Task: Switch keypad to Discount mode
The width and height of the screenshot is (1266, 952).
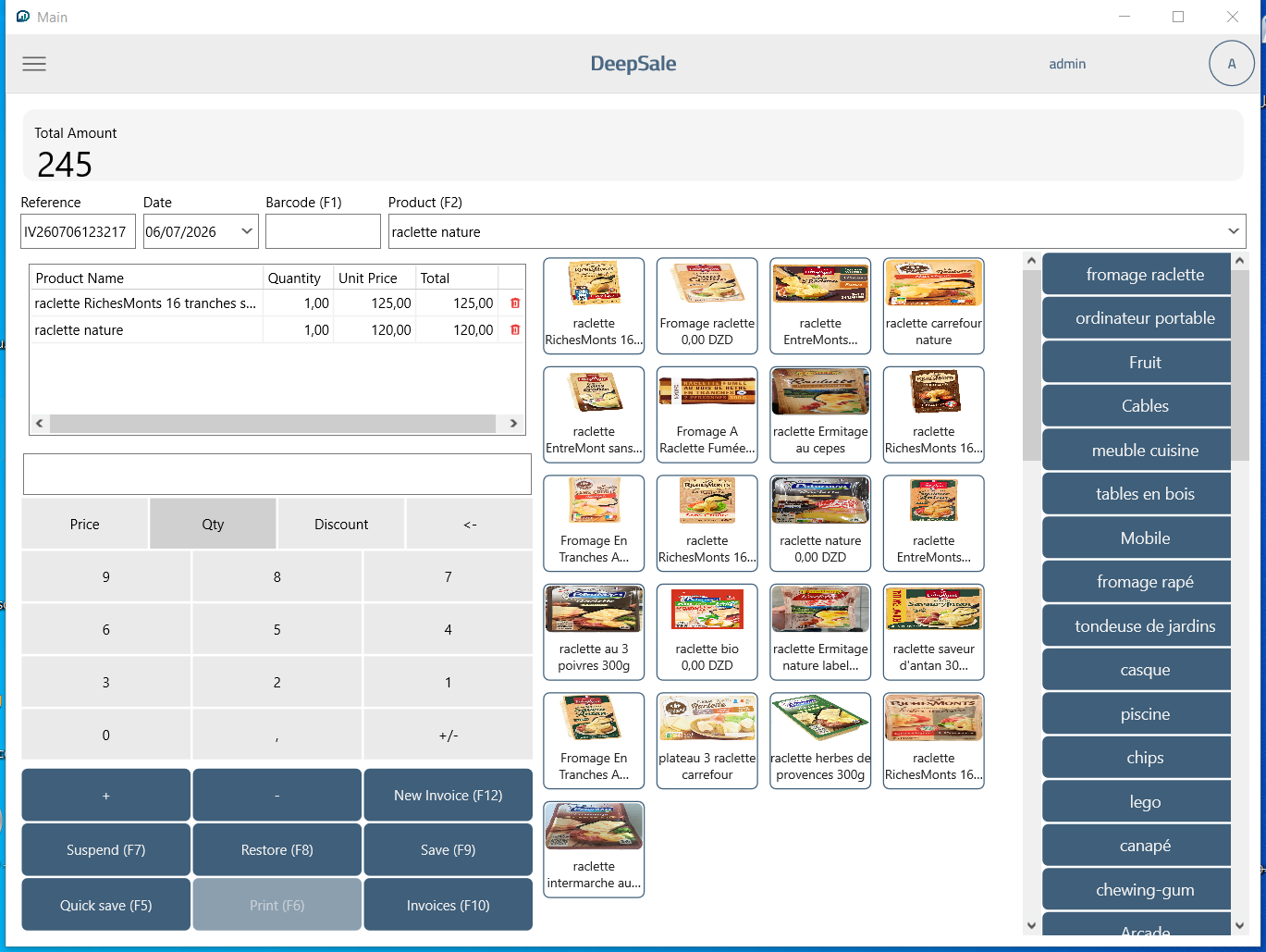Action: pos(341,524)
